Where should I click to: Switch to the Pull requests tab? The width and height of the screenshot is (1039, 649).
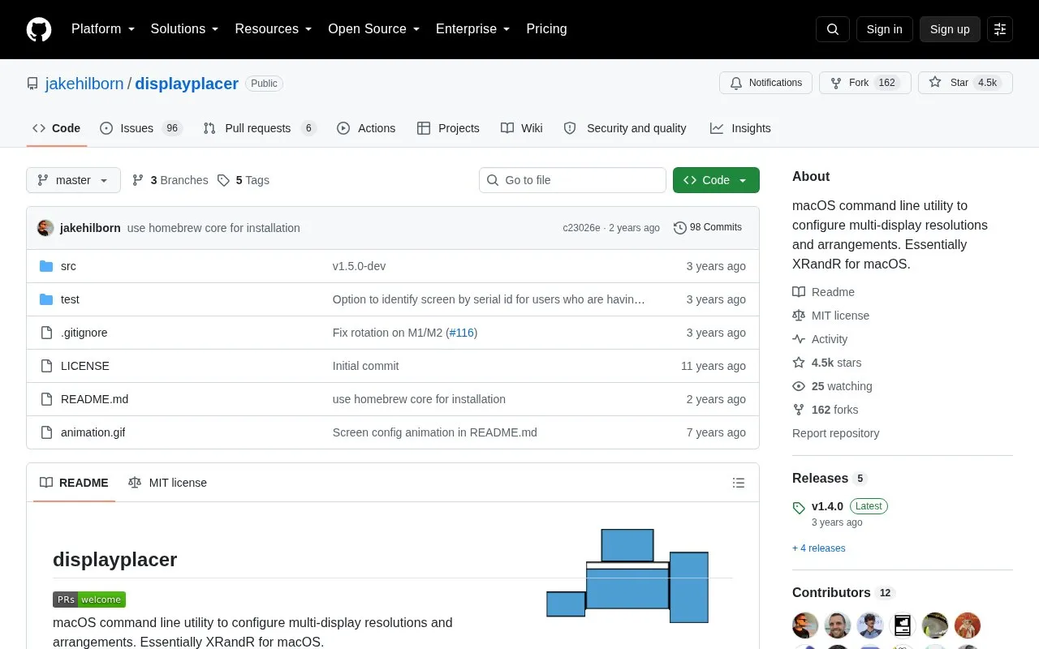point(260,128)
